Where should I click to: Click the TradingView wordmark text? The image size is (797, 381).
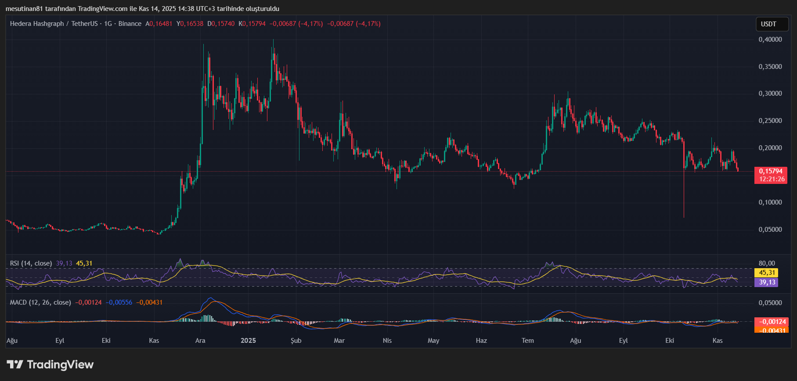60,365
